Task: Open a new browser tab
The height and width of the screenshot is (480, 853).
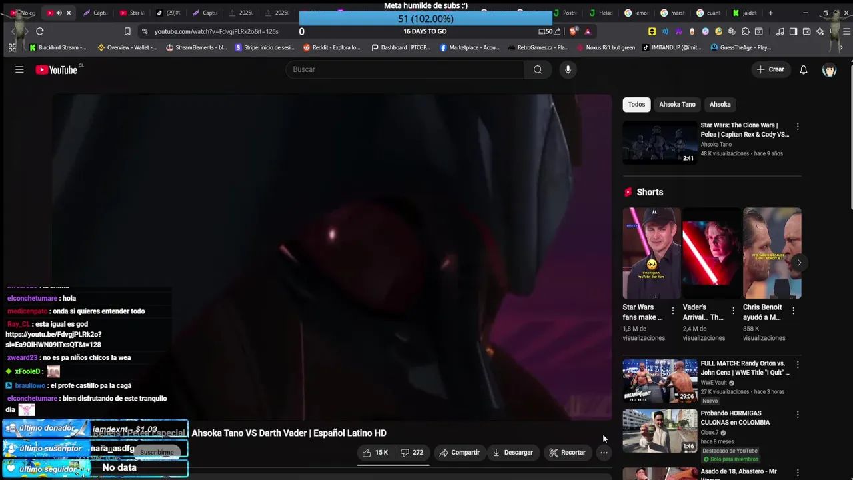Action: [770, 13]
